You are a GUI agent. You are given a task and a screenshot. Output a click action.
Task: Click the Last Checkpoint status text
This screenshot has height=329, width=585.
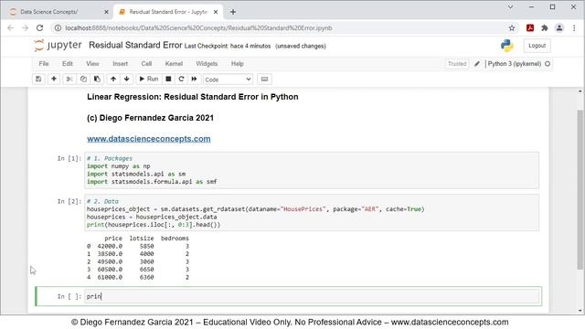pos(228,47)
